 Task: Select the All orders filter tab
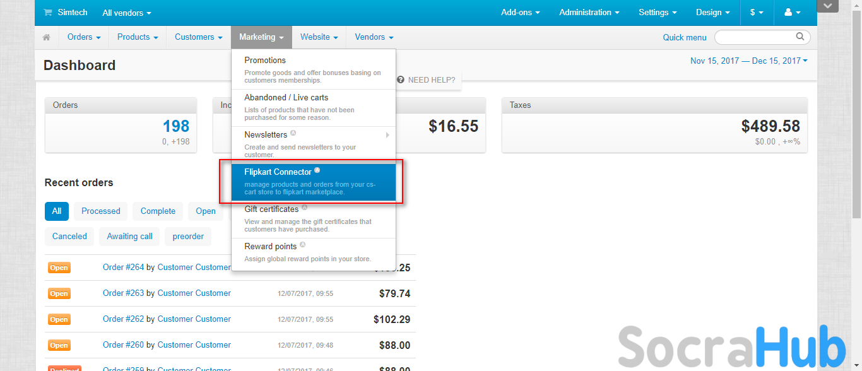click(x=57, y=211)
